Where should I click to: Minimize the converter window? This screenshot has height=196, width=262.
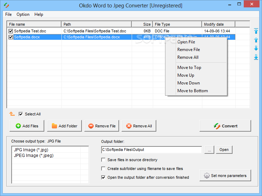tap(230, 4)
